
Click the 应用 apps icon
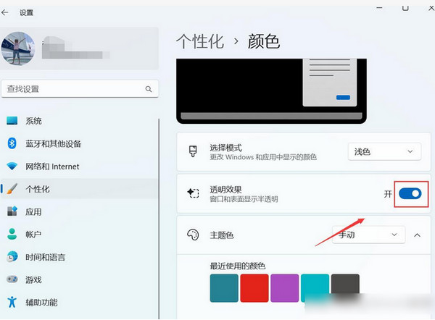click(12, 211)
